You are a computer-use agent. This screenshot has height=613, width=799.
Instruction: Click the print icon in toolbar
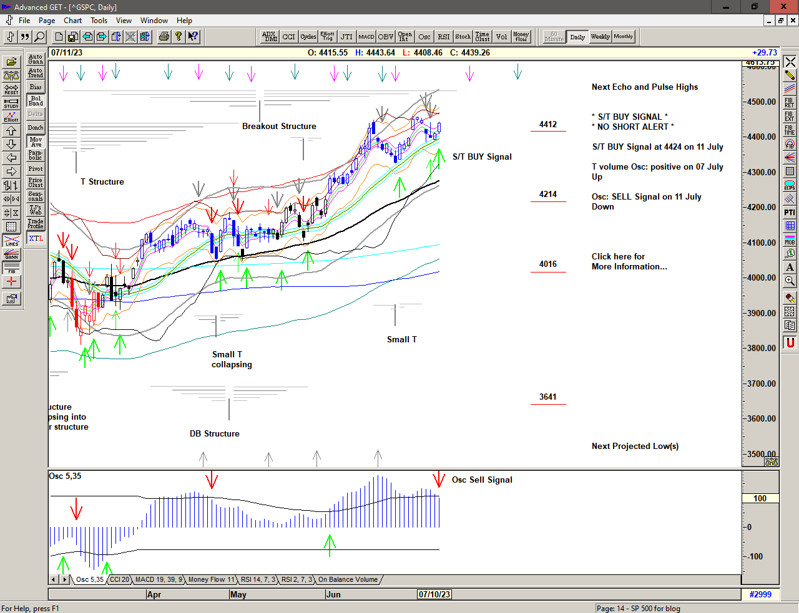coord(164,37)
